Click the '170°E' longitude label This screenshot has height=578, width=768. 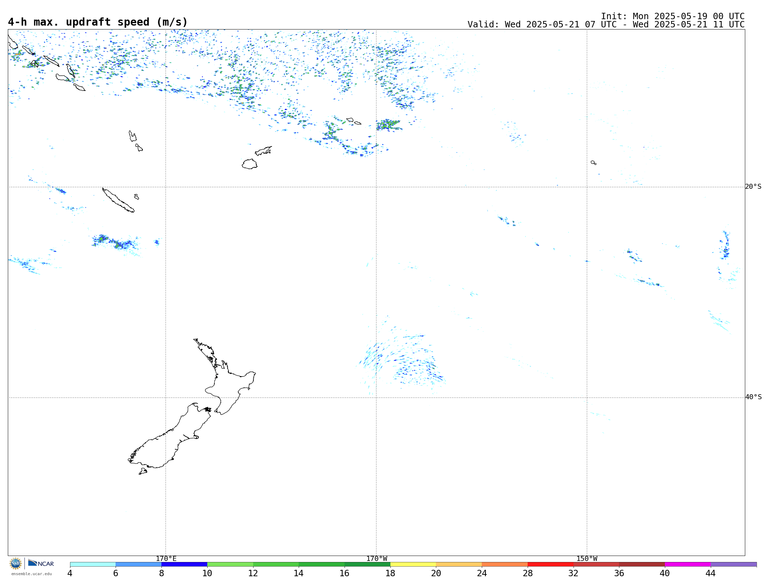click(166, 559)
